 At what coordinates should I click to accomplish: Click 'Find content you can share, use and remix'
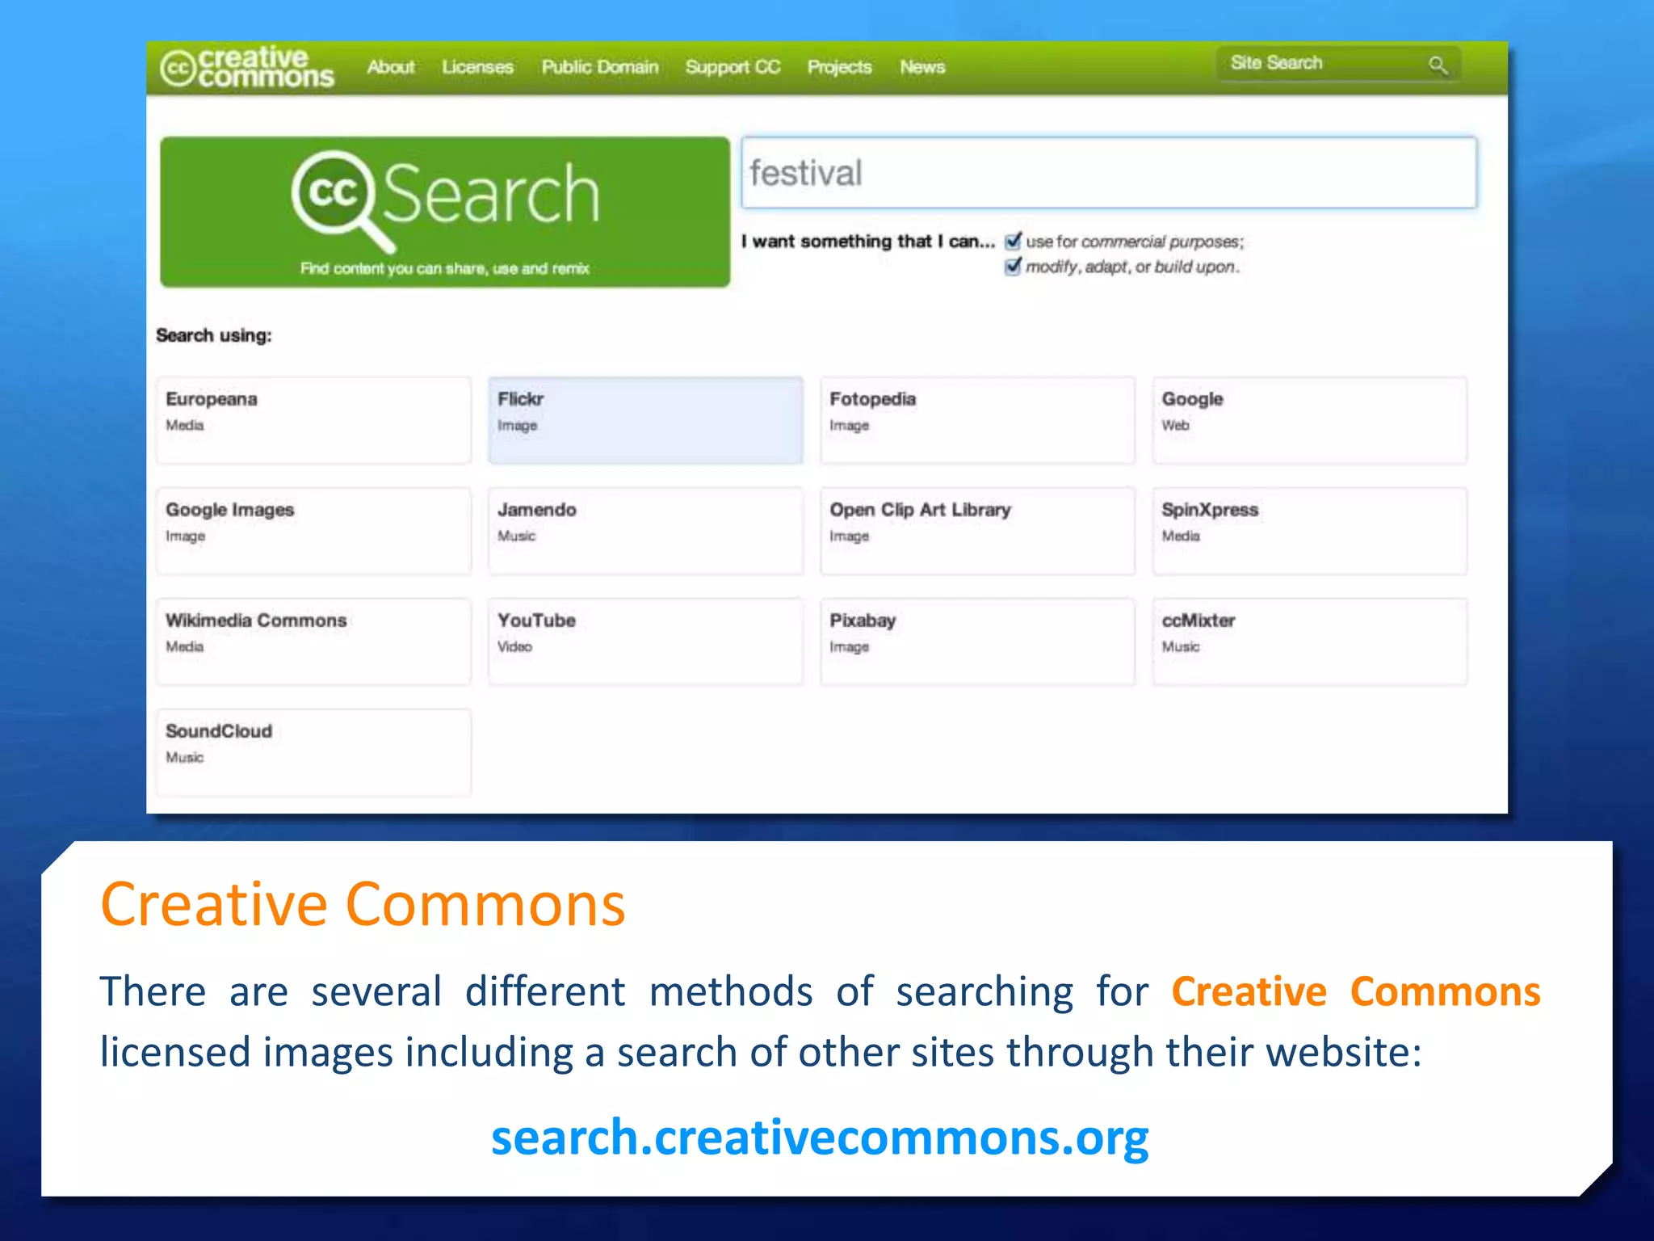(444, 268)
